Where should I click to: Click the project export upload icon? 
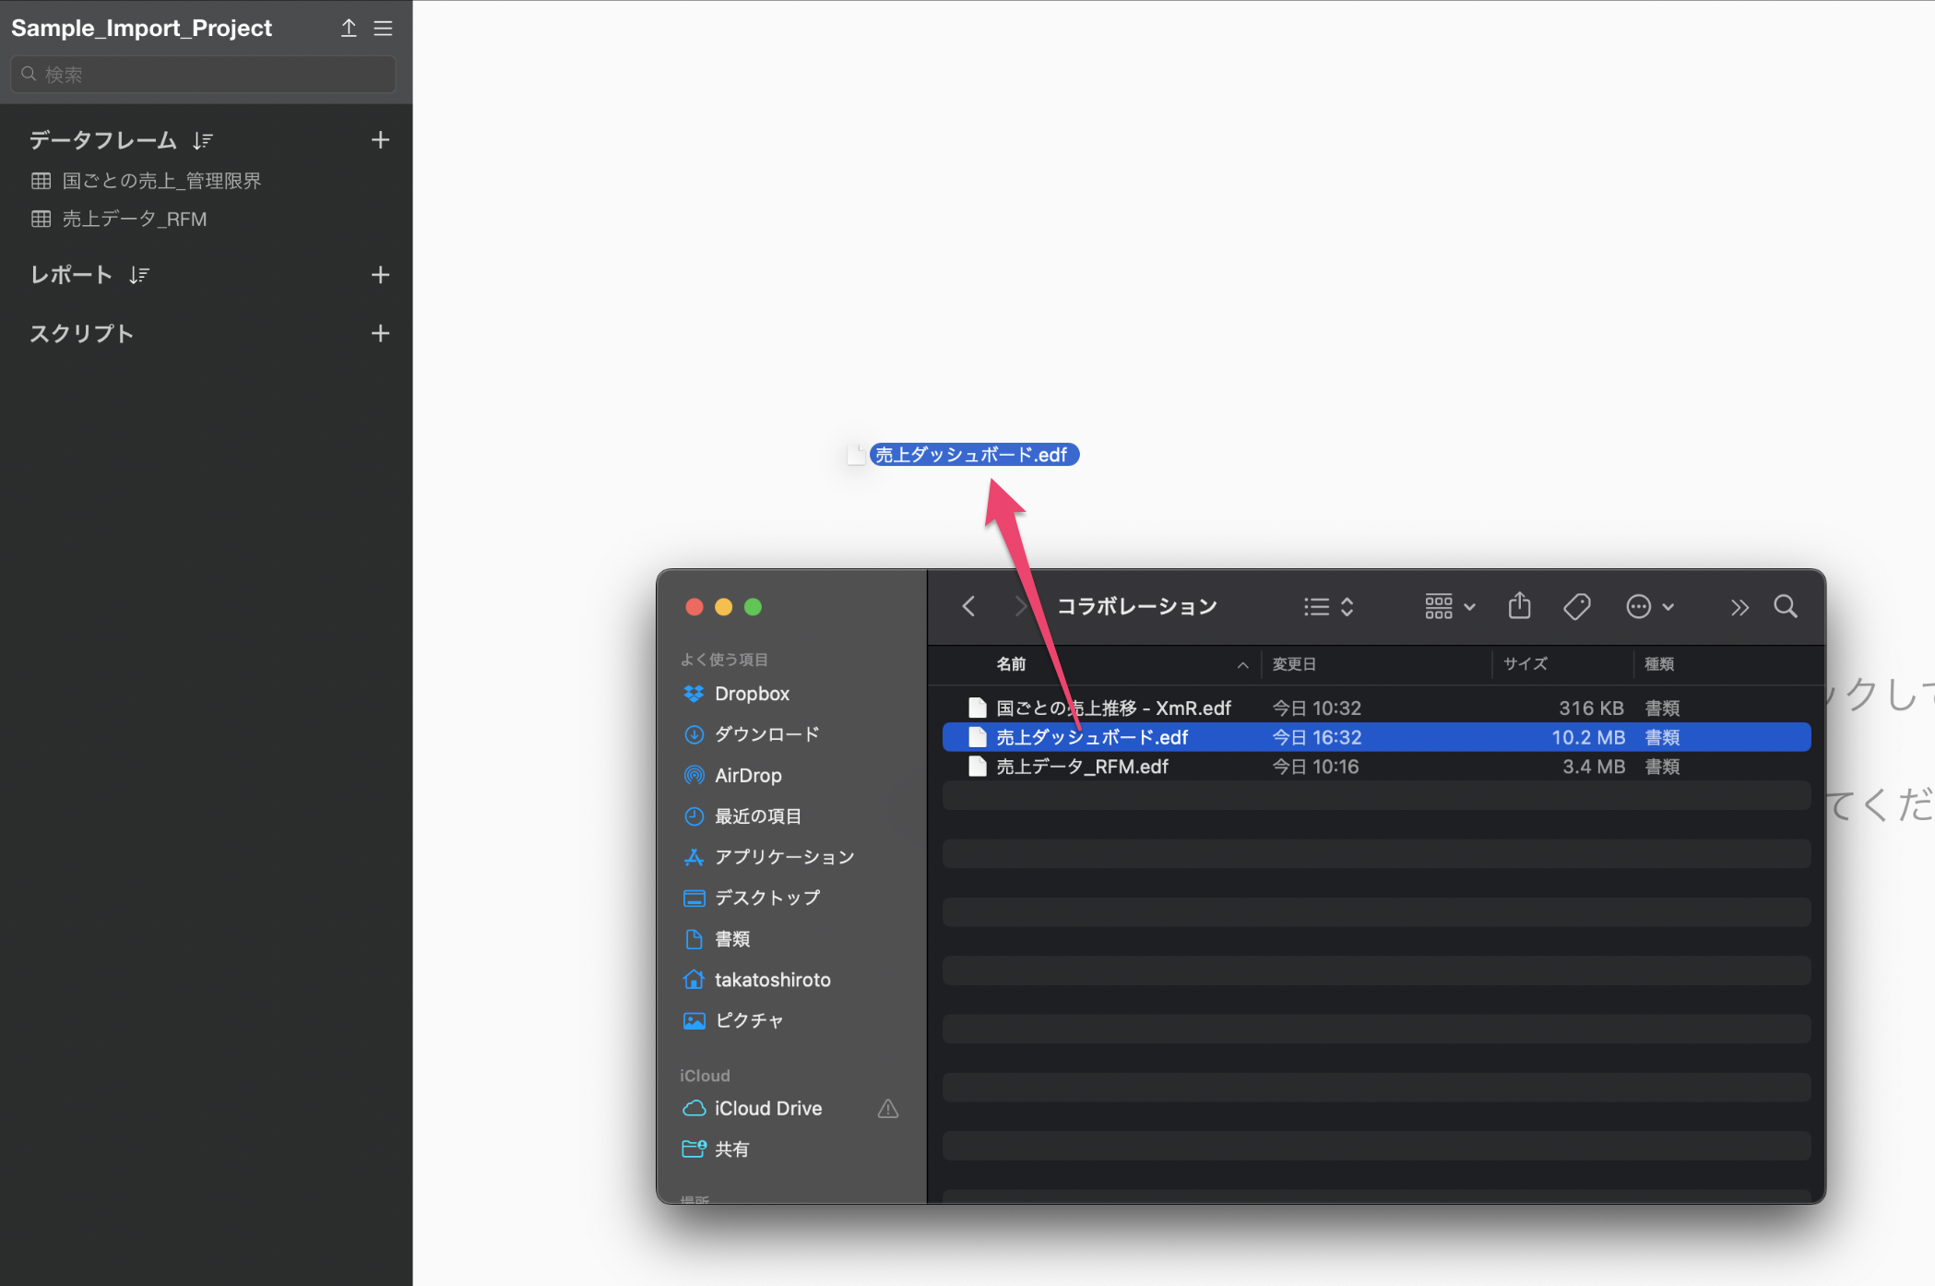click(349, 28)
